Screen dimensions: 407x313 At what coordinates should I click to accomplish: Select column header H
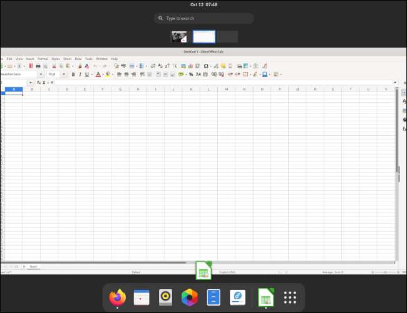(x=138, y=90)
